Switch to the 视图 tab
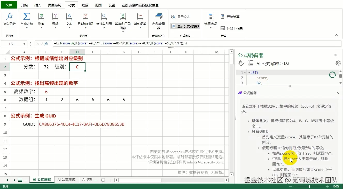The height and width of the screenshot is (189, 343). click(98, 5)
